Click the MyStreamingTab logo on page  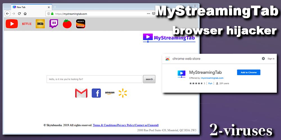(x=169, y=38)
